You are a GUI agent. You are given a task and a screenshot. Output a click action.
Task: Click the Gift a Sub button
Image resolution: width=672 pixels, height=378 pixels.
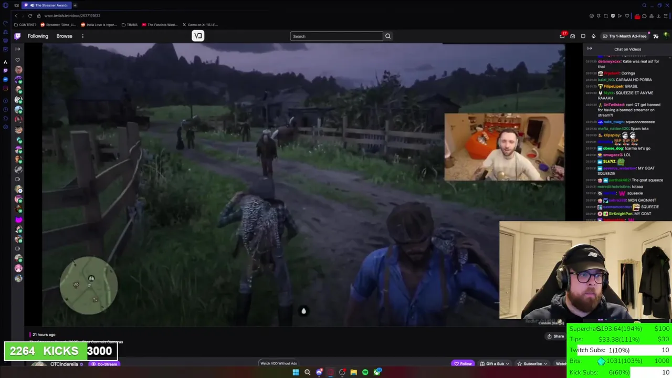495,363
